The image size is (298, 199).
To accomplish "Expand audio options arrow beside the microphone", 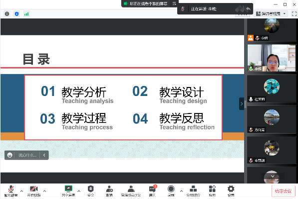I will (21, 191).
